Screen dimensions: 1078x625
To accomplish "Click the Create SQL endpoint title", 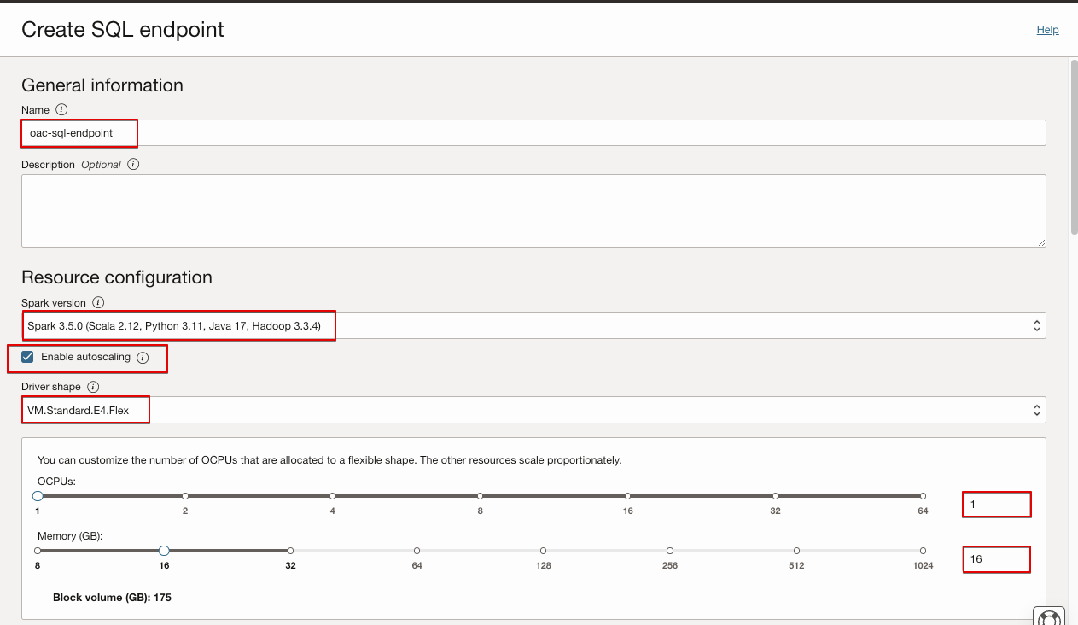I will coord(123,29).
